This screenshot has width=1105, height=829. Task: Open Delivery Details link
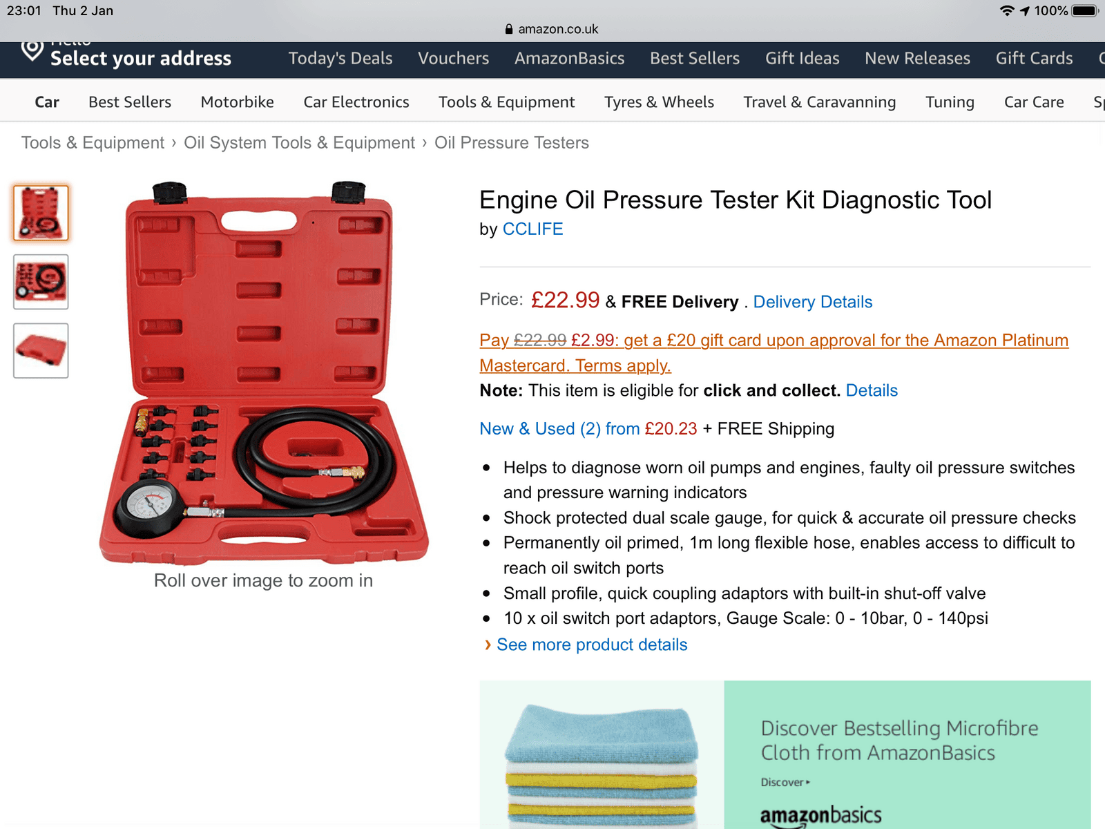[x=813, y=302]
